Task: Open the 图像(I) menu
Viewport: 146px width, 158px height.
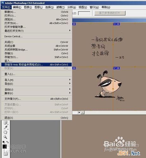Action: point(28,7)
